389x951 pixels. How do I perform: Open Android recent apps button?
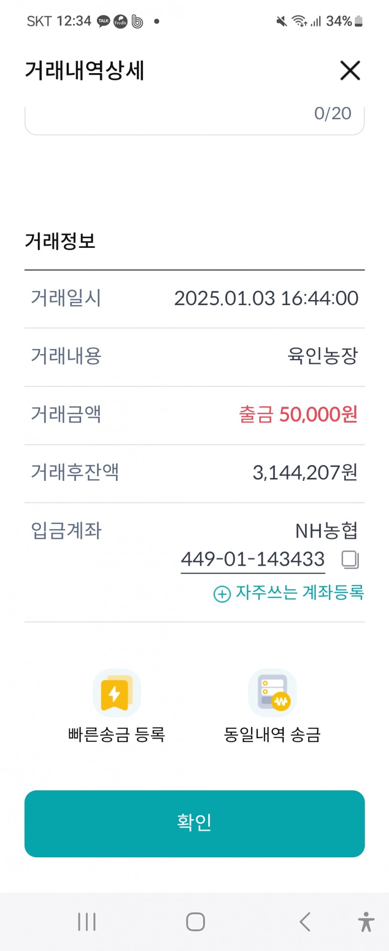pyautogui.click(x=87, y=922)
